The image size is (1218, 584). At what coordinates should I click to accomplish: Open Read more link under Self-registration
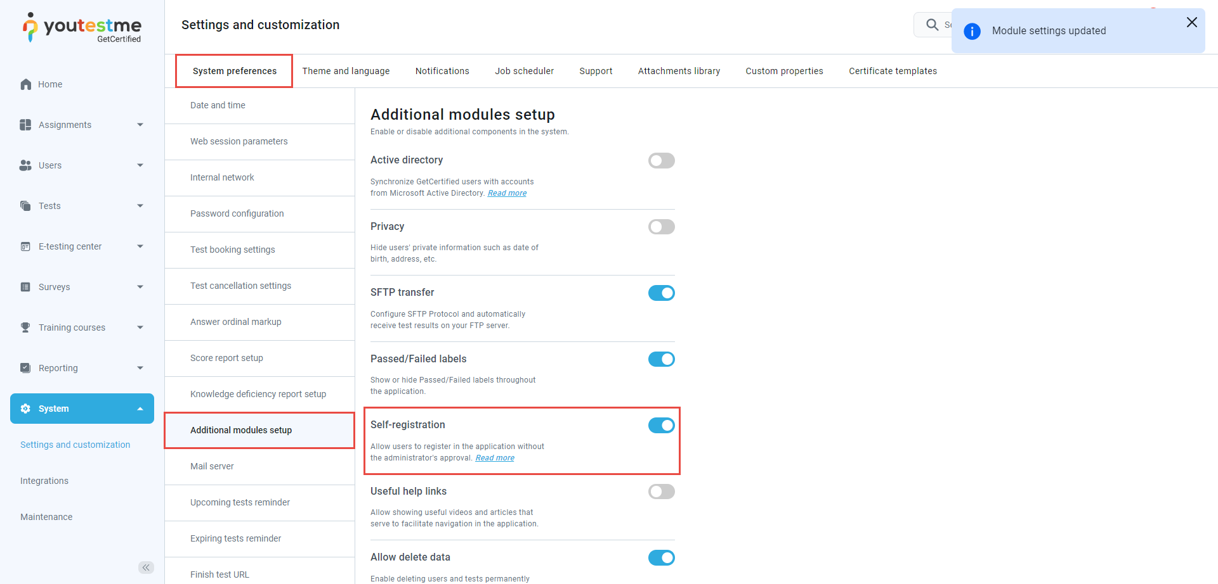[x=495, y=458]
